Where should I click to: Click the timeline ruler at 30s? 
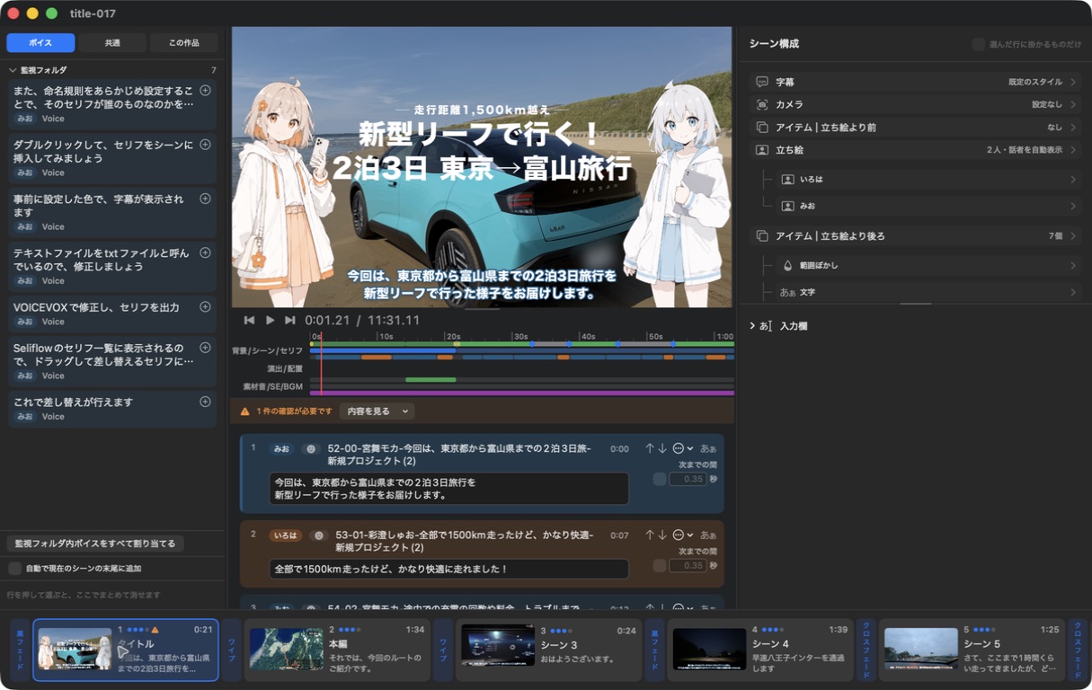tap(520, 335)
